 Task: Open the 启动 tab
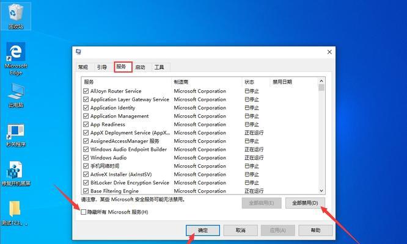point(140,67)
